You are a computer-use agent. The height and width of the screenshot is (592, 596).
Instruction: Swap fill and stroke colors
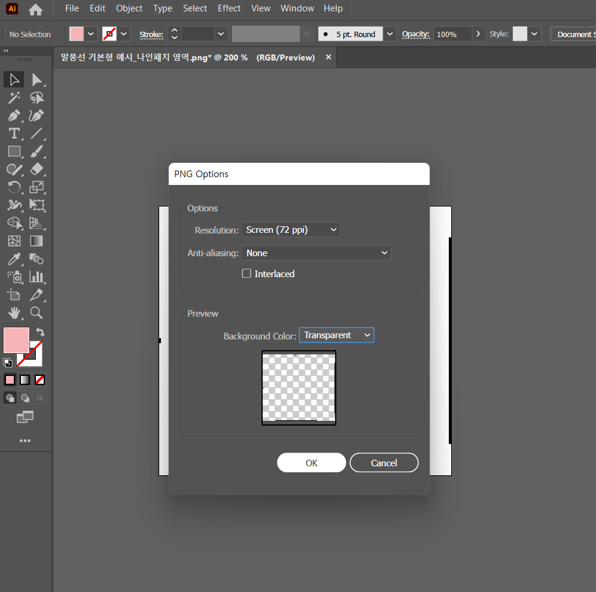pos(40,332)
